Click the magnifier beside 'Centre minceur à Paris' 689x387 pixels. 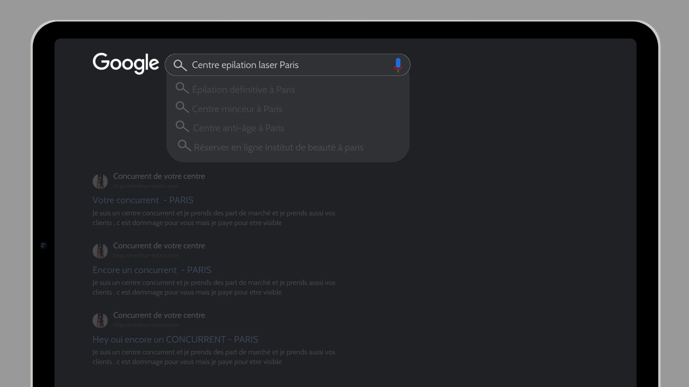coord(182,107)
